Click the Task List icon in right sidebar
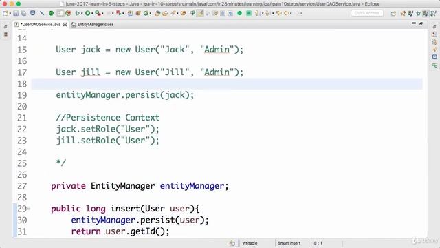Screen dimensions: 440x248 [x=434, y=34]
